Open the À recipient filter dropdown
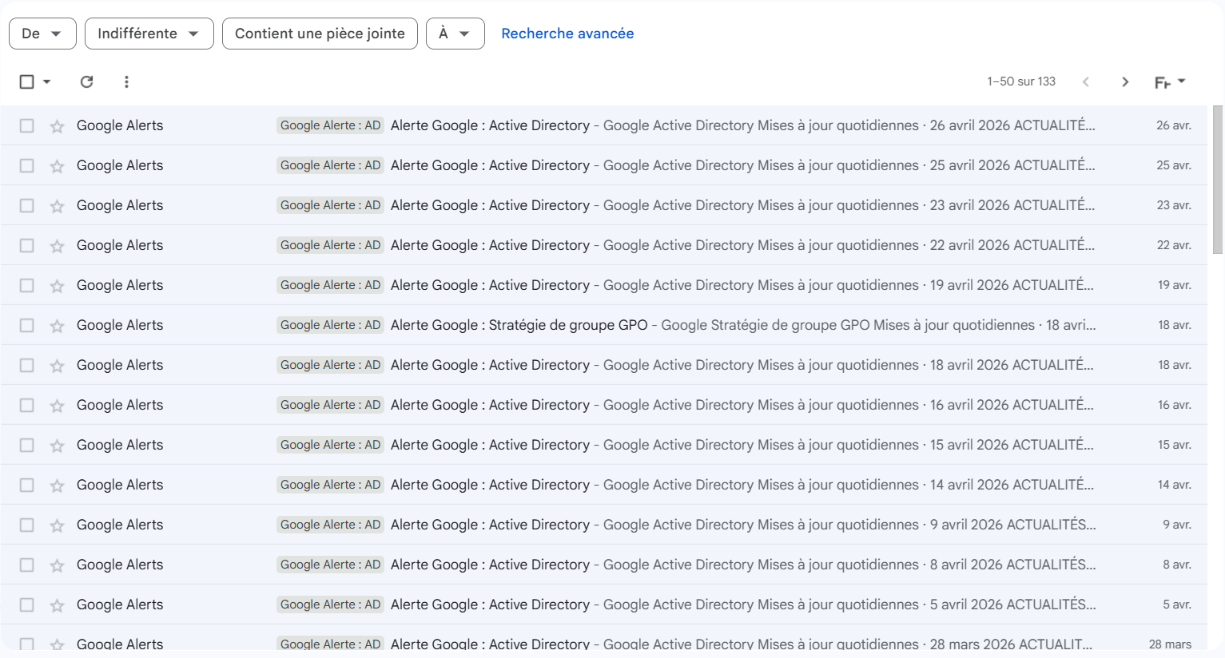The image size is (1225, 658). click(x=455, y=34)
